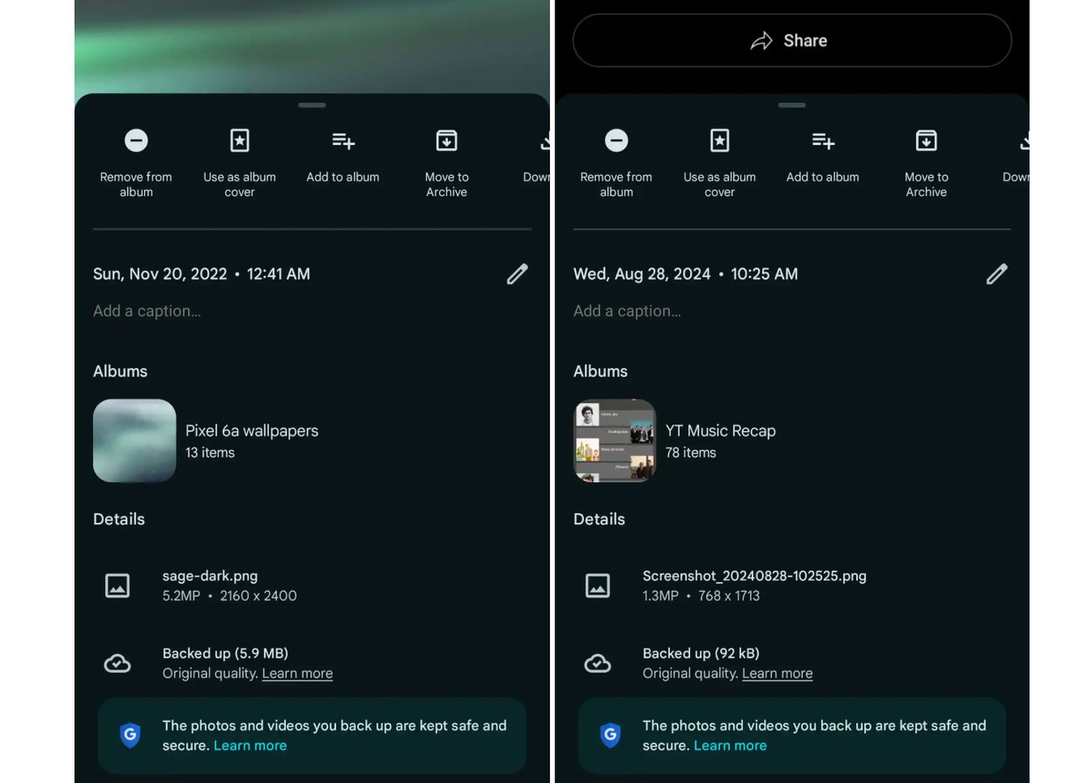Add a caption to the sage-dark.png photo
The width and height of the screenshot is (1087, 783).
[x=147, y=311]
